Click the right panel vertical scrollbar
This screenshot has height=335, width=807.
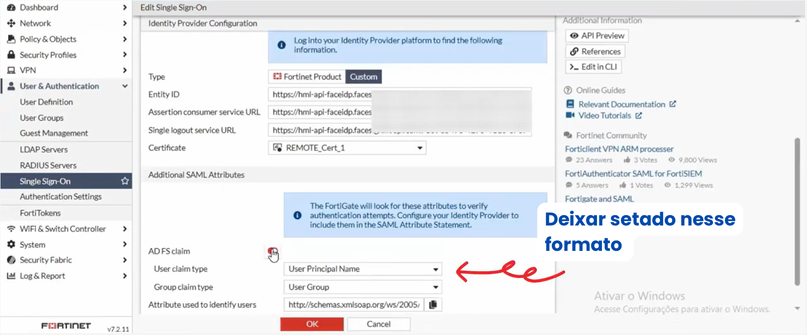(797, 209)
